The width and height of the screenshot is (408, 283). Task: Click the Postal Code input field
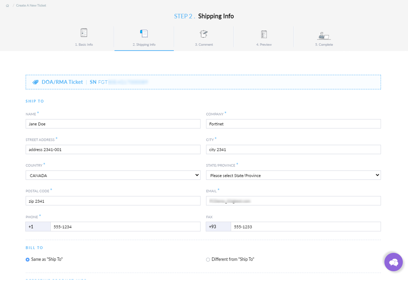[113, 201]
